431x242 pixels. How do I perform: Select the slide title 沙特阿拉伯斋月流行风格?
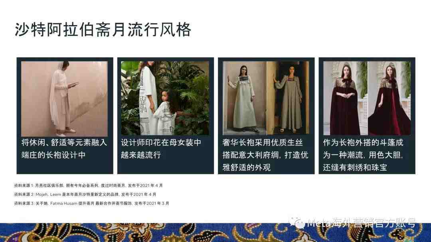(103, 30)
